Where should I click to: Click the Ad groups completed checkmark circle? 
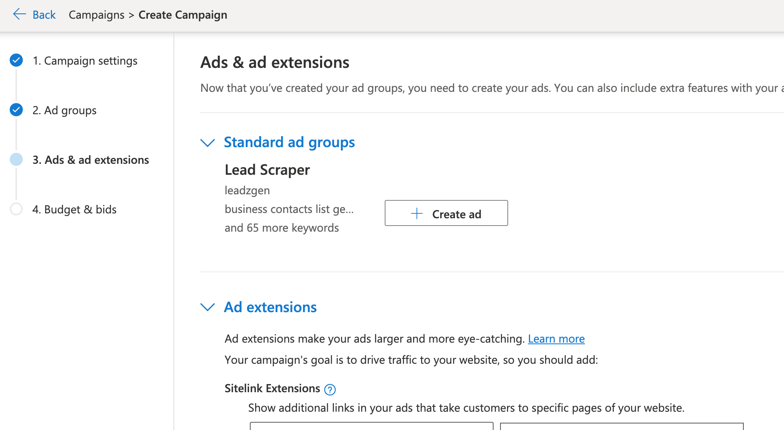[x=16, y=110]
